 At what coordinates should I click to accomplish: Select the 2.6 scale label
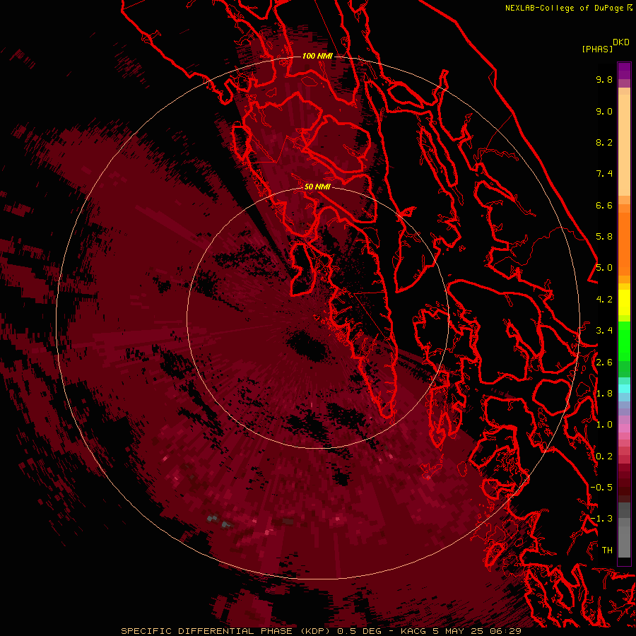[604, 363]
